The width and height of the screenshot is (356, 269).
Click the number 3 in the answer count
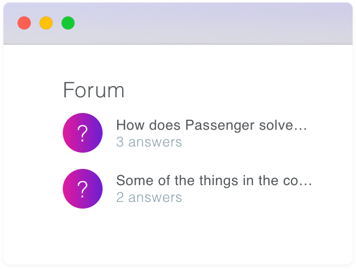click(120, 142)
